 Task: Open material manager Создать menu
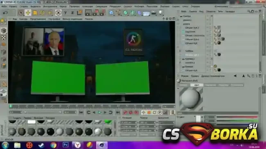[17, 118]
